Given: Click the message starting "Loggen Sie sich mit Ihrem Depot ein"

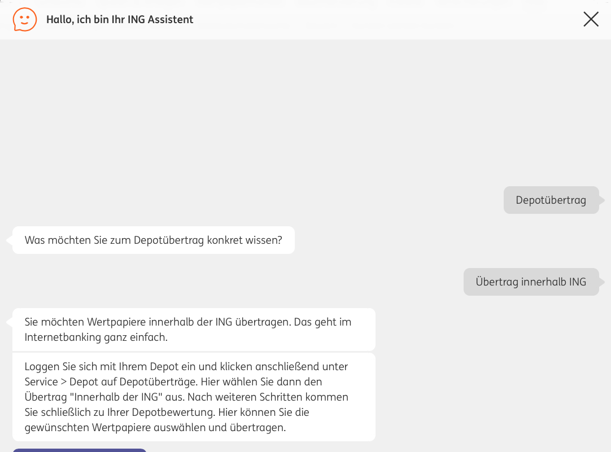Looking at the screenshot, I should 194,397.
